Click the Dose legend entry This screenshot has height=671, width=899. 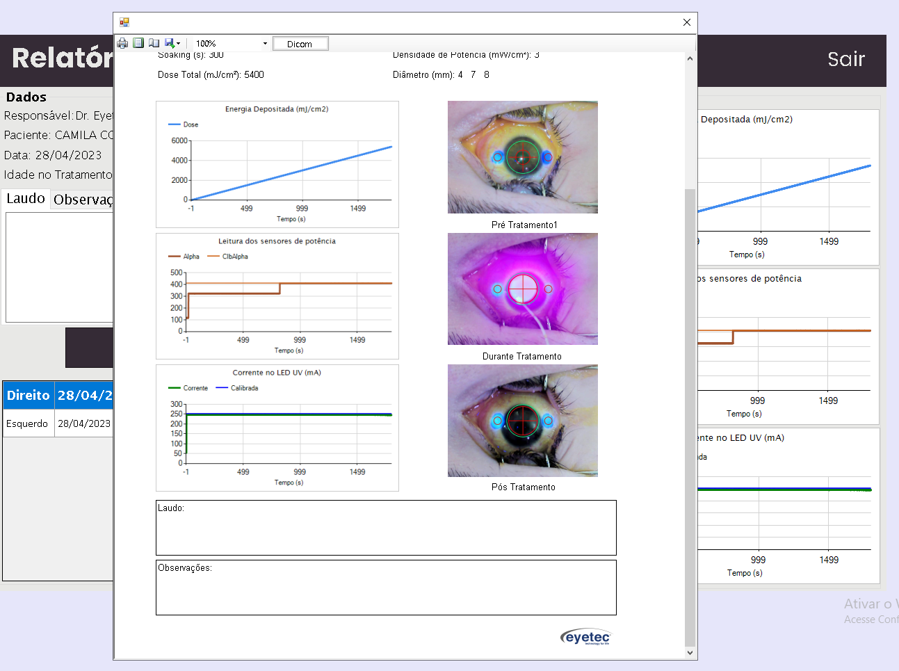(184, 124)
